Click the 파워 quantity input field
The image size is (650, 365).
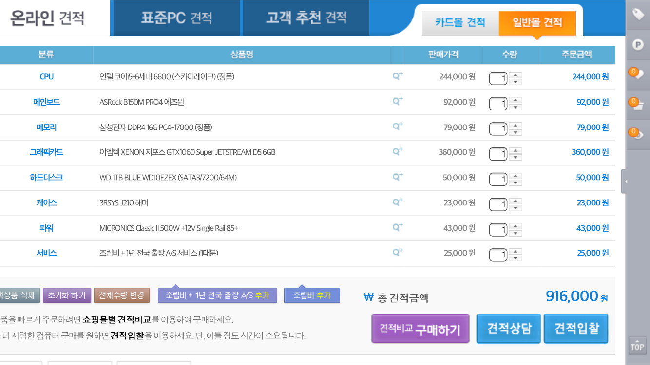click(498, 229)
